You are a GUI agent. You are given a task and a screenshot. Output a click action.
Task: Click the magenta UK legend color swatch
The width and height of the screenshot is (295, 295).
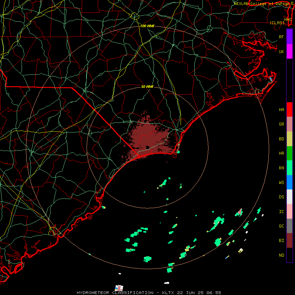point(289,51)
